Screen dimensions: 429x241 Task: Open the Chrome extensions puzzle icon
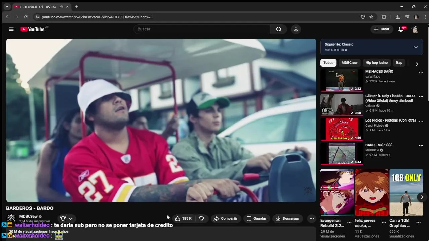[x=384, y=17]
